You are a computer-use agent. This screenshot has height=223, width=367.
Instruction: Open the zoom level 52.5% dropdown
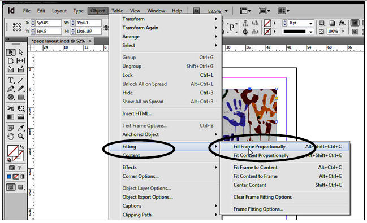coord(226,11)
